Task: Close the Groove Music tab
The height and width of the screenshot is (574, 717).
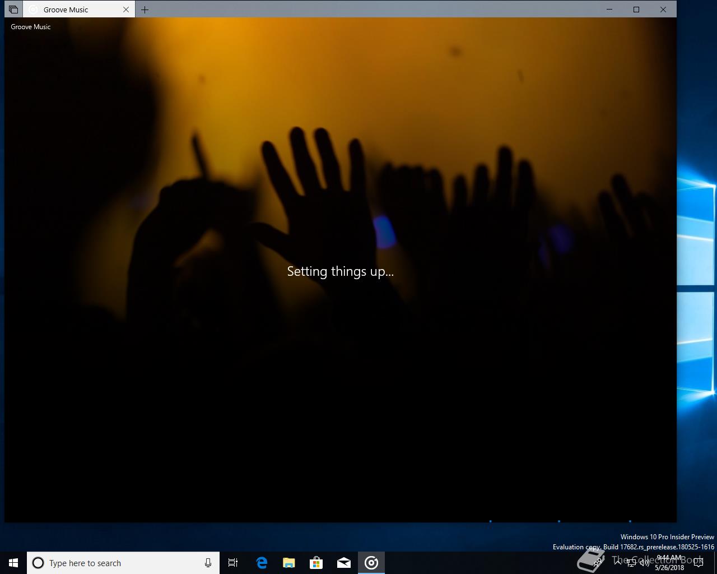Action: [126, 10]
